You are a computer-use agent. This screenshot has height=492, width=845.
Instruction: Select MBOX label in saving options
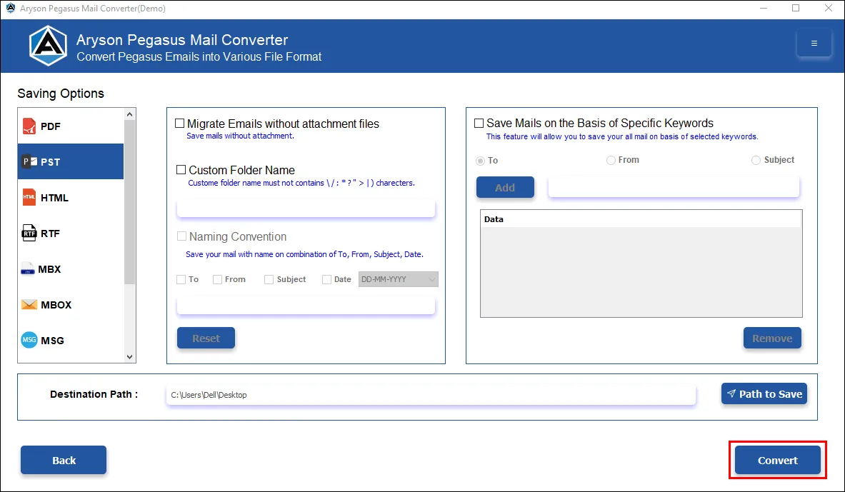point(56,305)
